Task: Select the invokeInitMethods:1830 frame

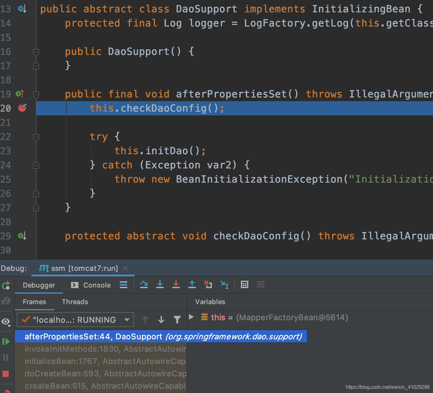Action: pos(101,349)
